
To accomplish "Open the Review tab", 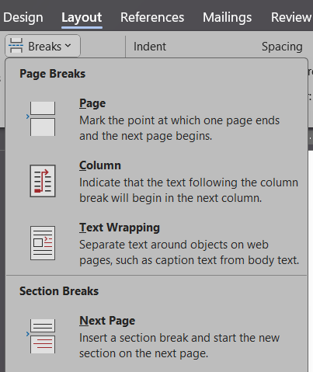I will (291, 18).
